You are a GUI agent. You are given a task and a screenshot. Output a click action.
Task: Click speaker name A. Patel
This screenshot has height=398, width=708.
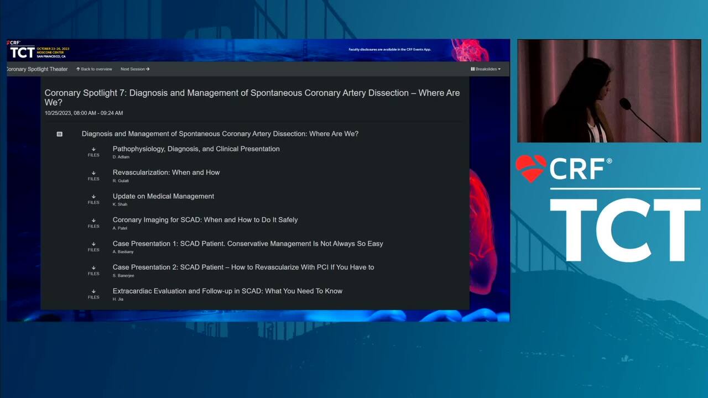120,228
